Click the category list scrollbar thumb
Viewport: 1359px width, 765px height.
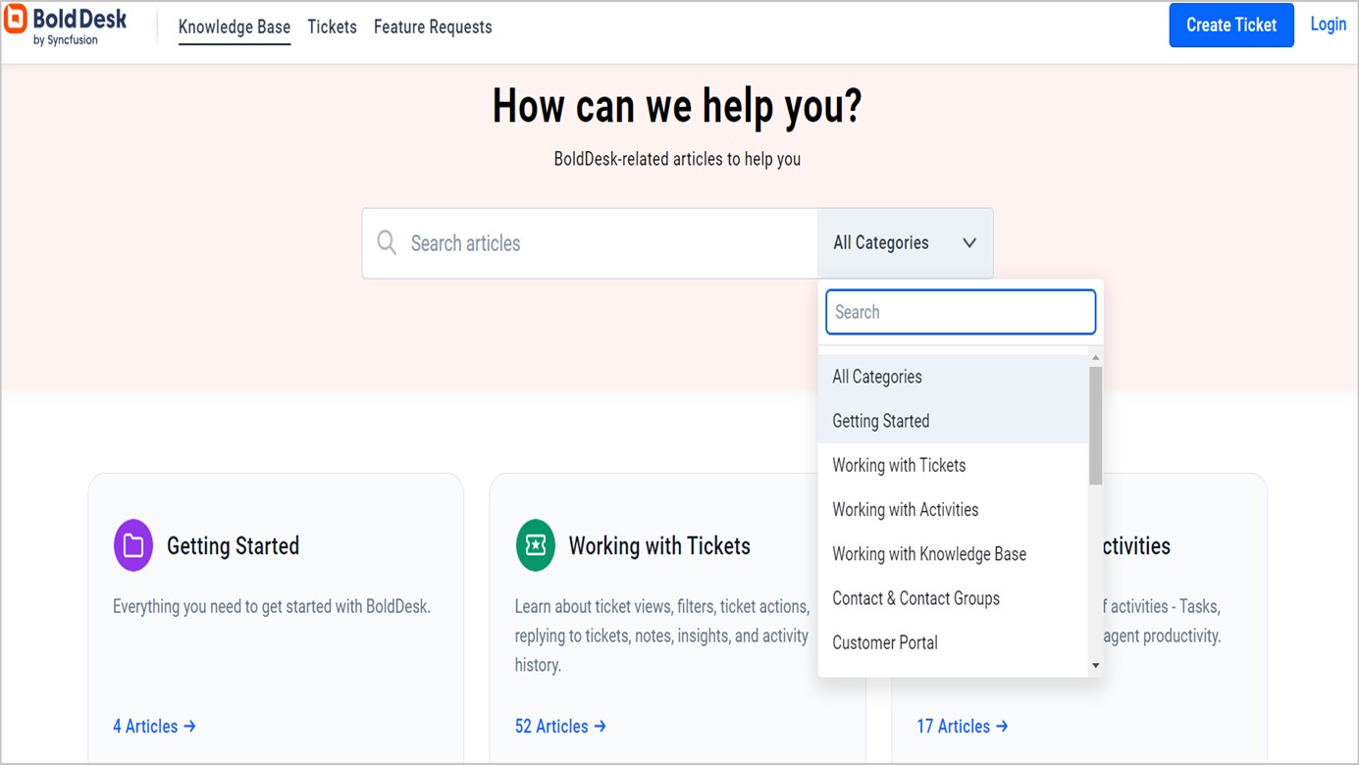[x=1095, y=426]
